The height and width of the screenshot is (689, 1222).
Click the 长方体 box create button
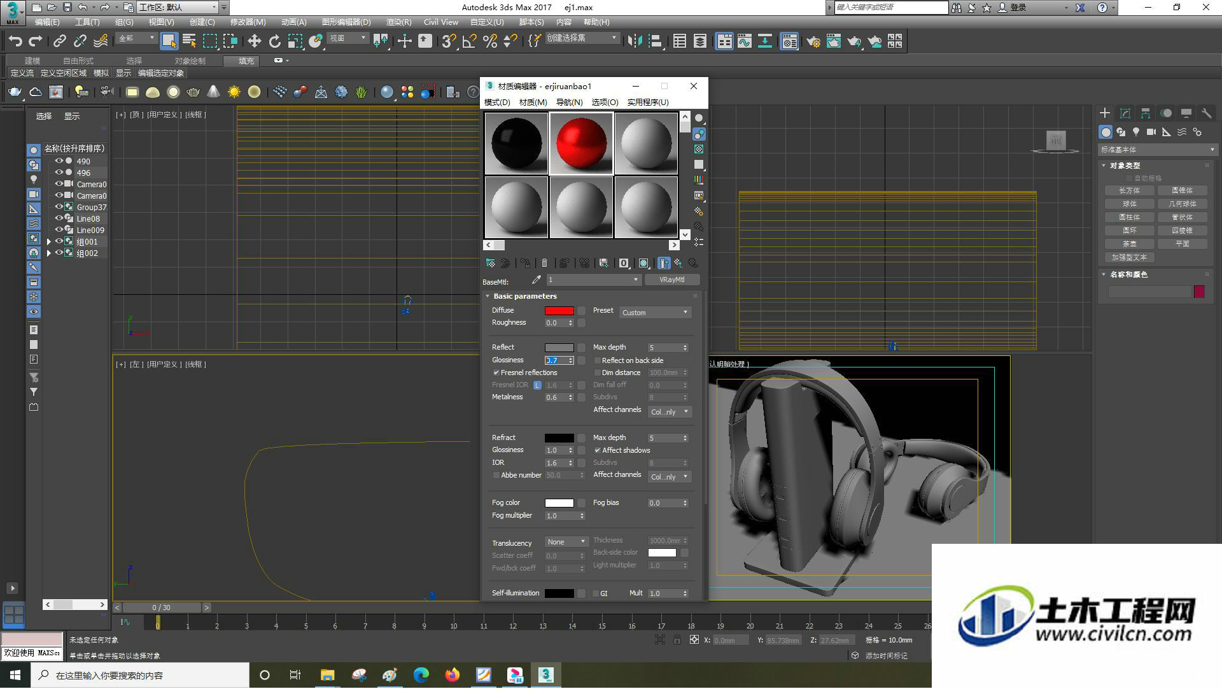tap(1130, 190)
